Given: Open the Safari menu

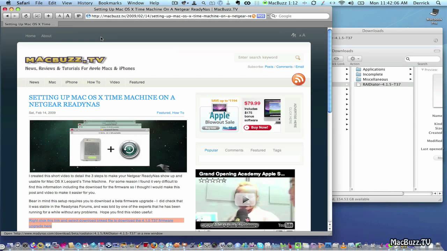Looking at the screenshot, I should click(23, 3).
